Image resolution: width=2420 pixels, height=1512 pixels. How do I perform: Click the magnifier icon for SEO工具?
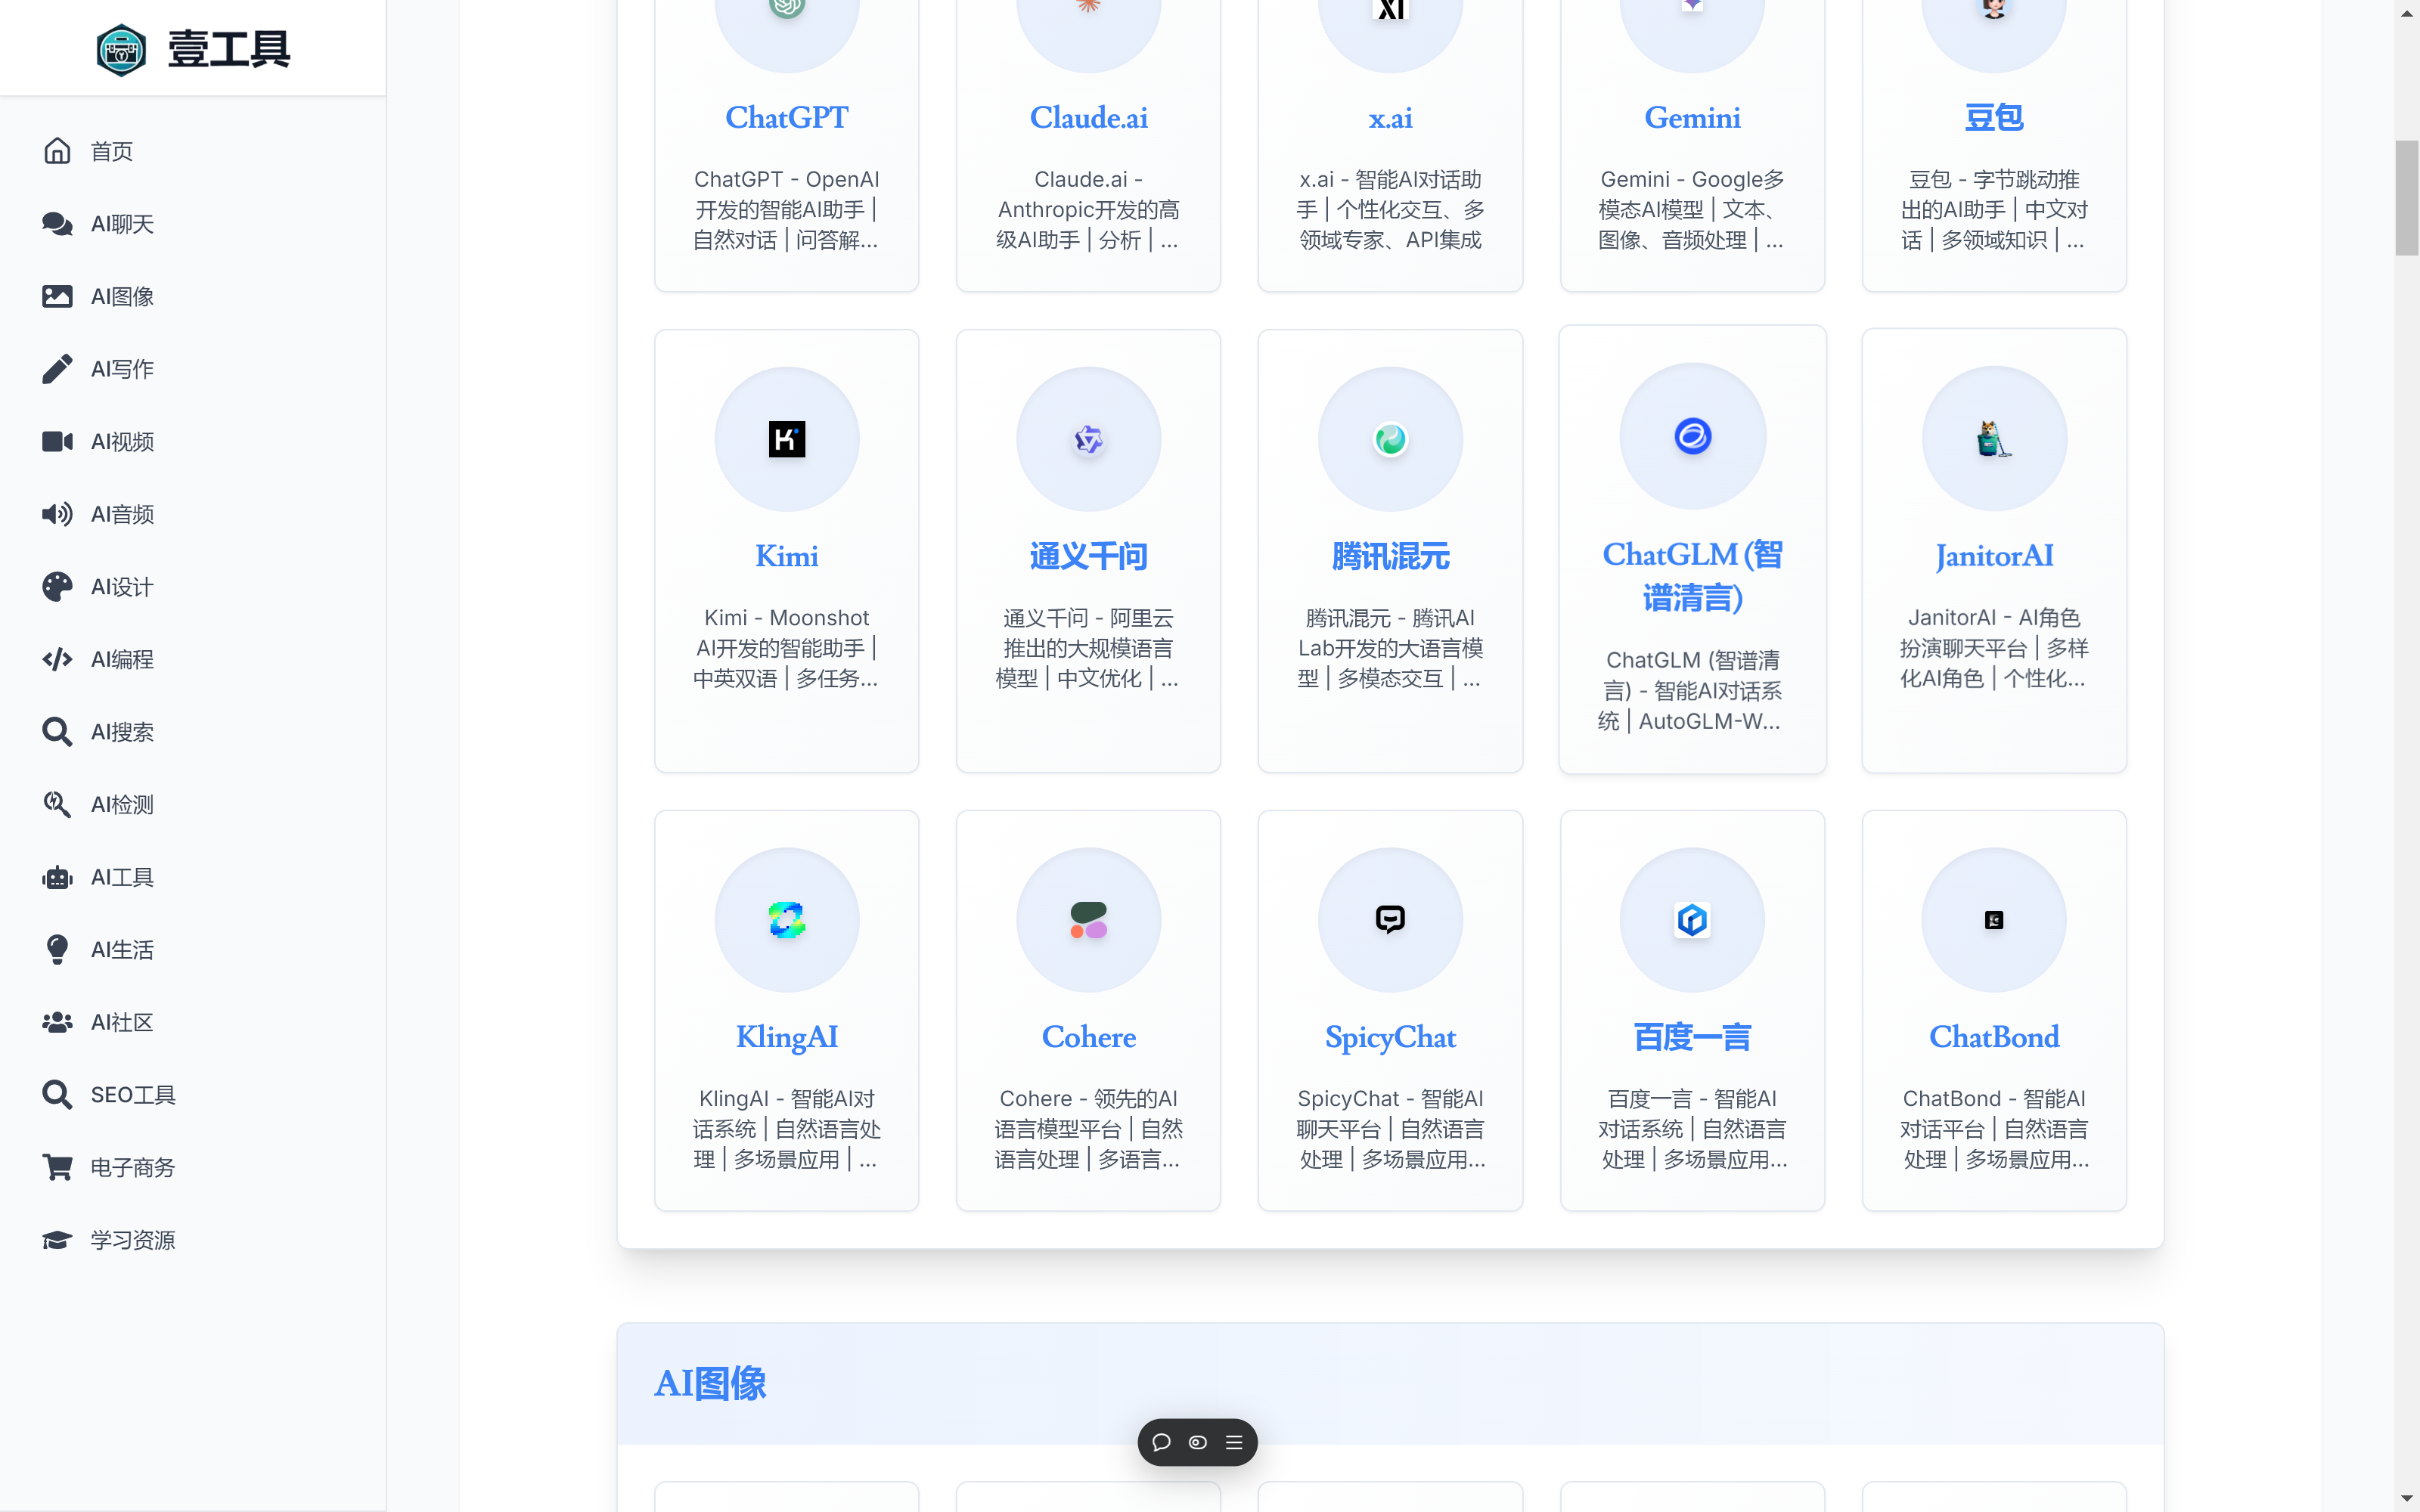click(57, 1095)
